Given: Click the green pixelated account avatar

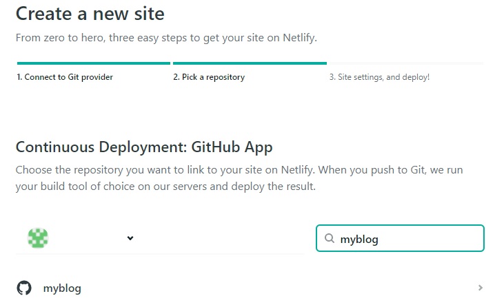Looking at the screenshot, I should tap(37, 238).
